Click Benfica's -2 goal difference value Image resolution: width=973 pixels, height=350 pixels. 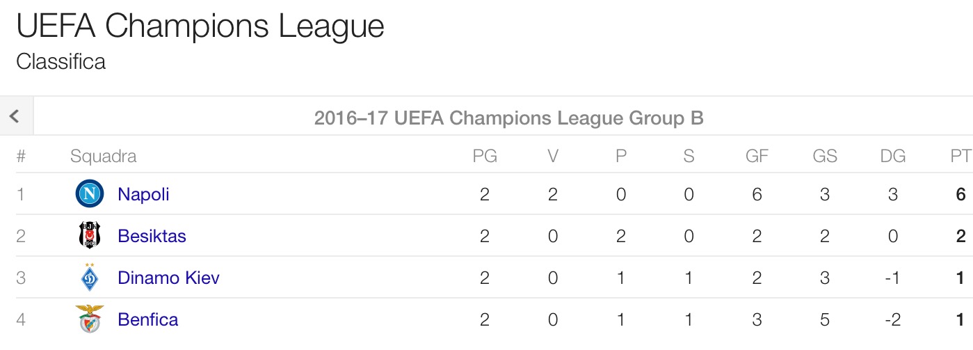pyautogui.click(x=892, y=320)
